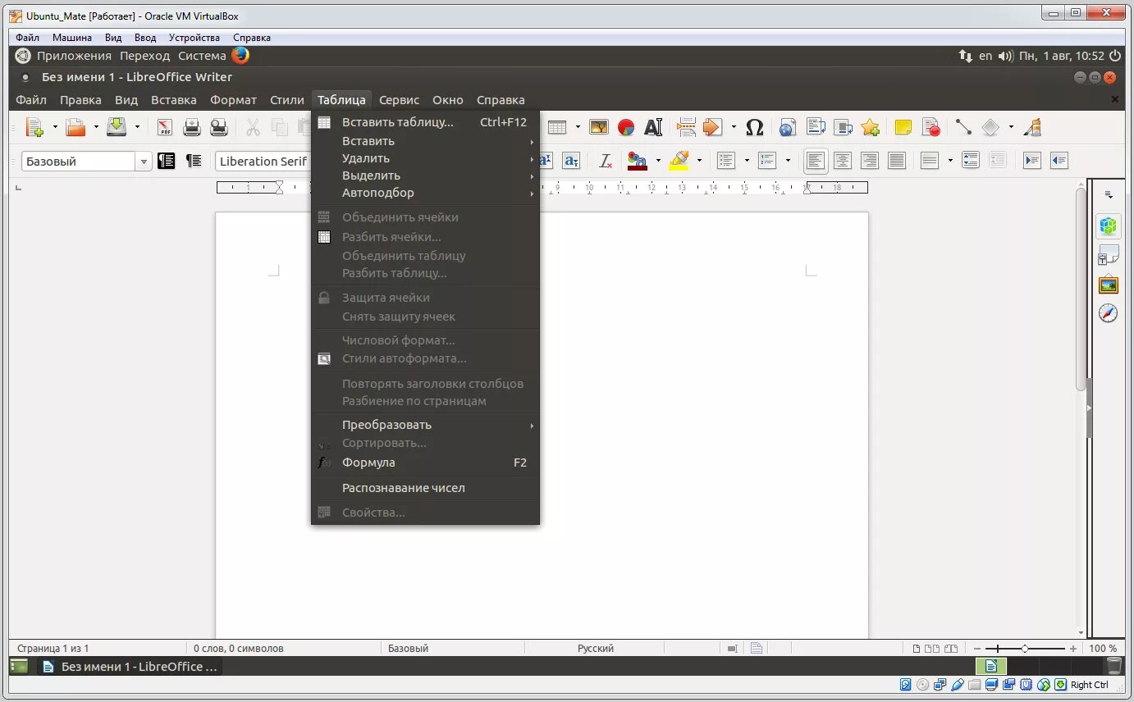Open dropdown arrow next to Save icon
The height and width of the screenshot is (702, 1134).
(x=137, y=127)
